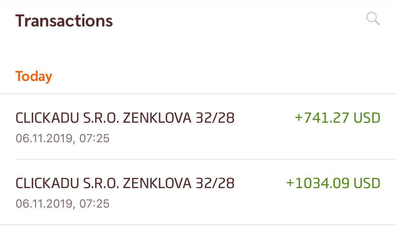Screen dimensions: 396x227
Task: Click the divider line below Today
Action: [198, 94]
